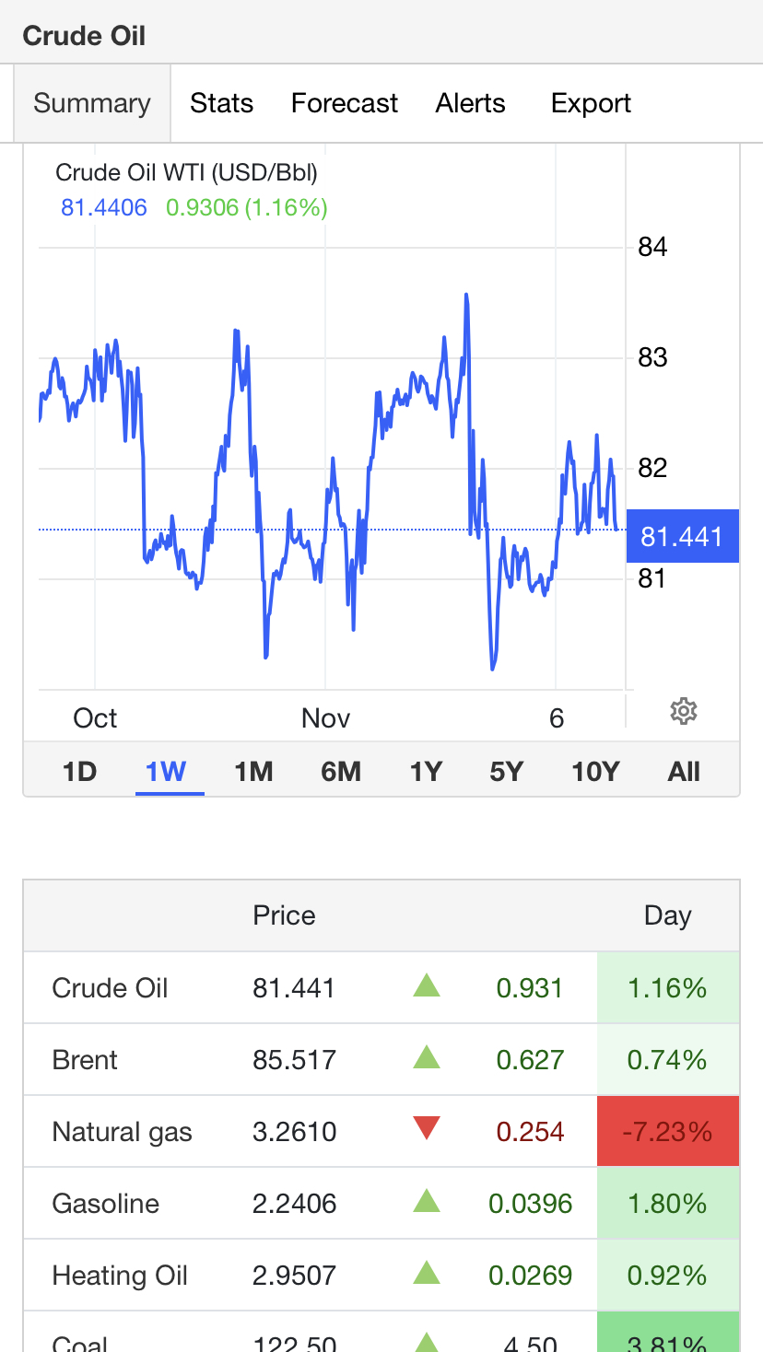Click the red down arrow for Natural gas

point(427,1128)
